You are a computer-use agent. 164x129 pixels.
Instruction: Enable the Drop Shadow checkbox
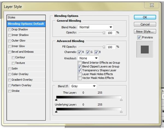tap(10, 30)
